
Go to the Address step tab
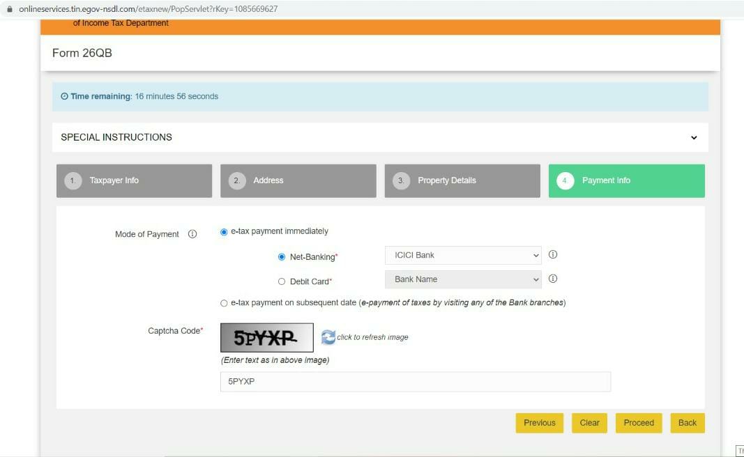coord(298,180)
